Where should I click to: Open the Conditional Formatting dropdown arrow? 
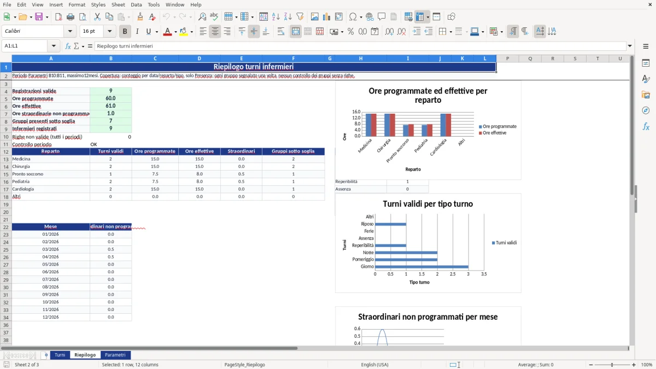pyautogui.click(x=502, y=32)
